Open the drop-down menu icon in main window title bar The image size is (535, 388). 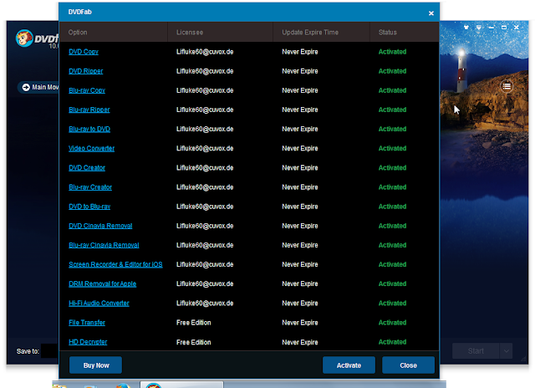tap(479, 28)
